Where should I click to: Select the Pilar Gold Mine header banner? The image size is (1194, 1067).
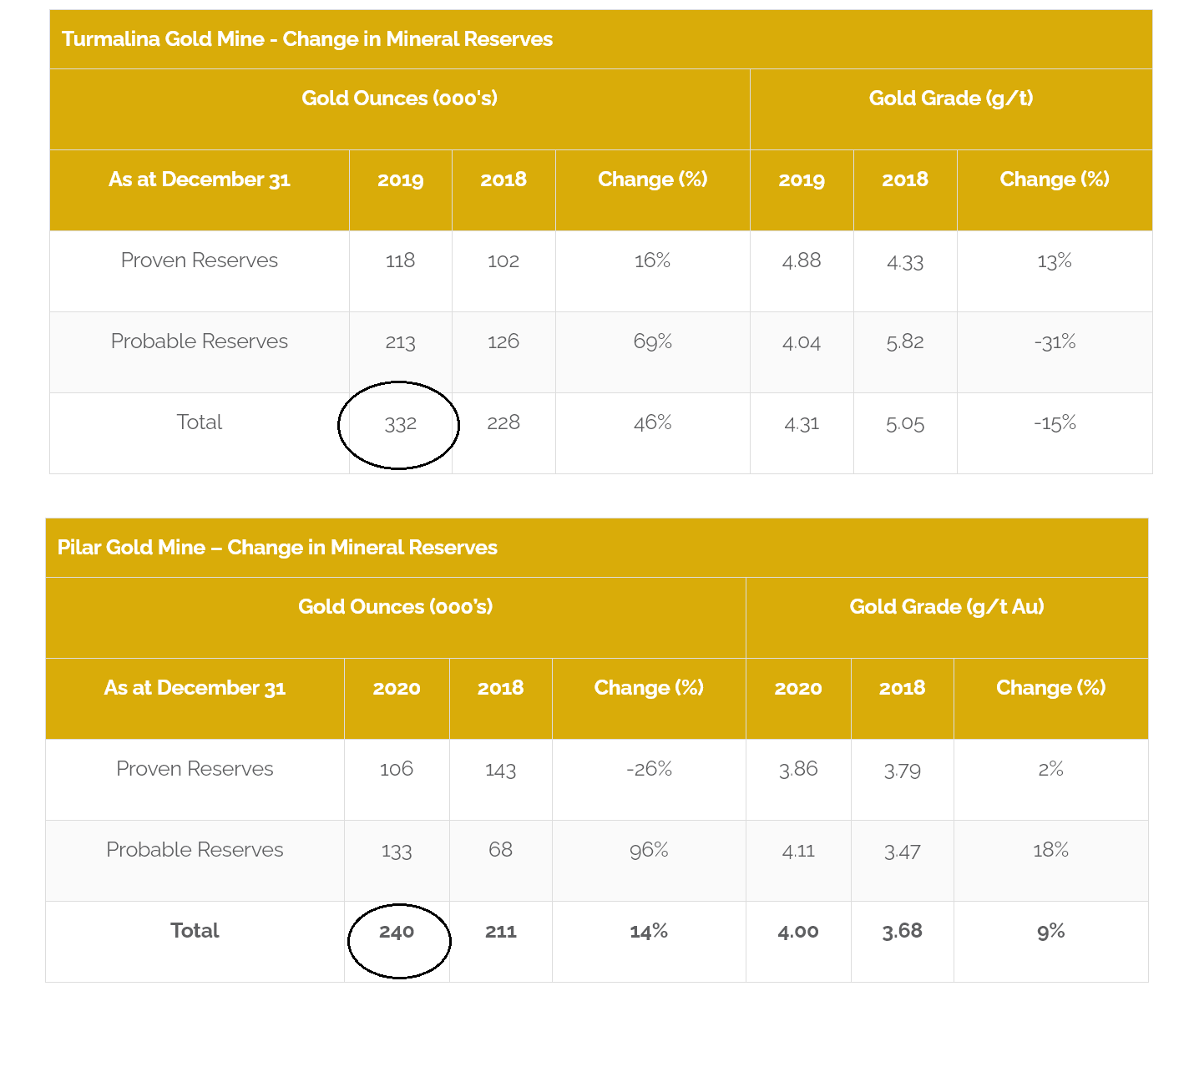[x=277, y=548]
